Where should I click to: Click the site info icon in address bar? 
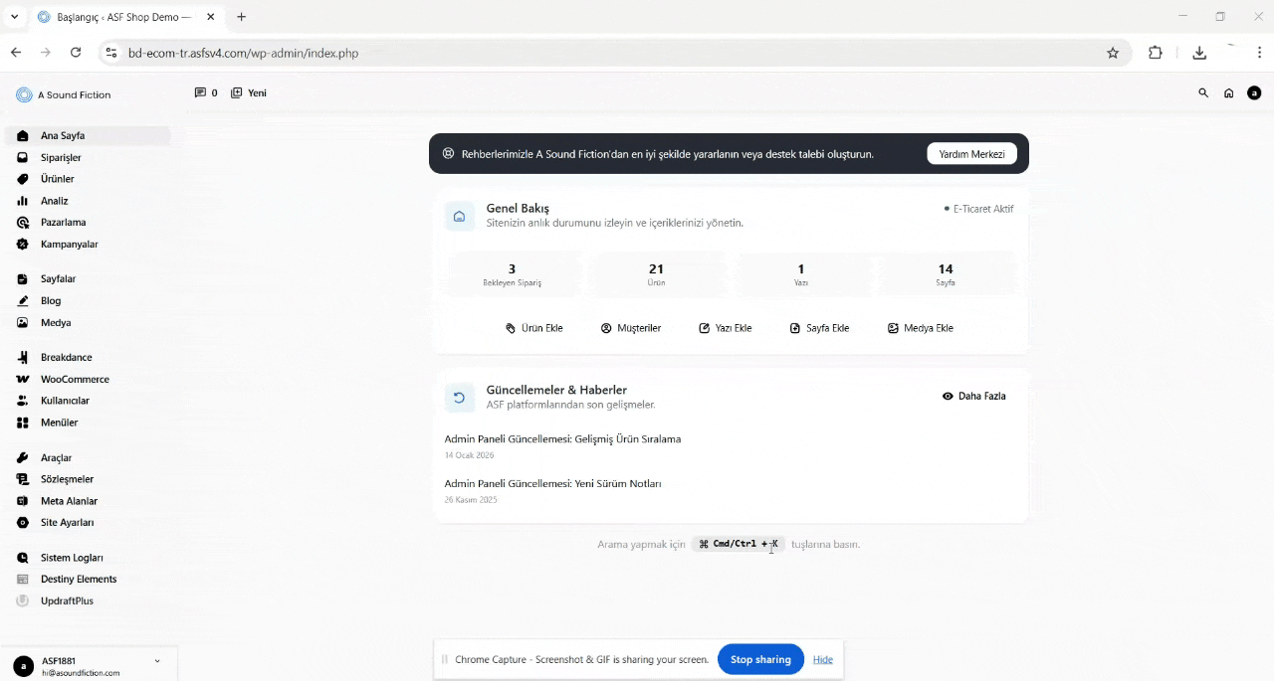click(x=111, y=53)
